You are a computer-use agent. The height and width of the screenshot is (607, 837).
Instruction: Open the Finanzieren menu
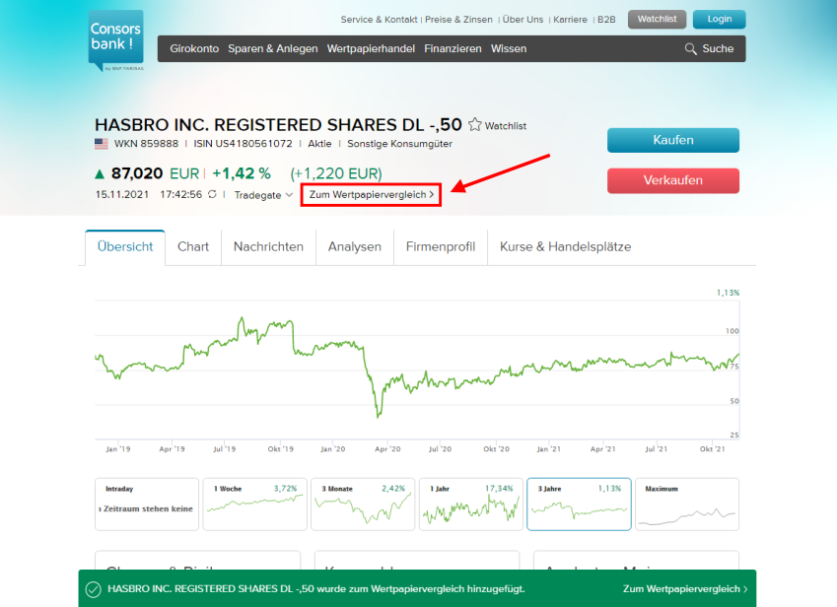(x=453, y=48)
